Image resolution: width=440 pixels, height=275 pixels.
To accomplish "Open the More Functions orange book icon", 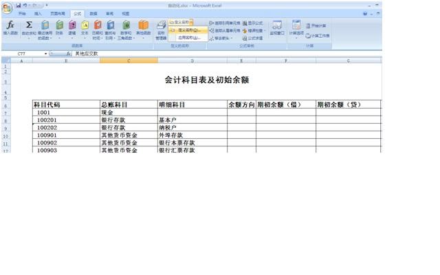I will coord(144,25).
